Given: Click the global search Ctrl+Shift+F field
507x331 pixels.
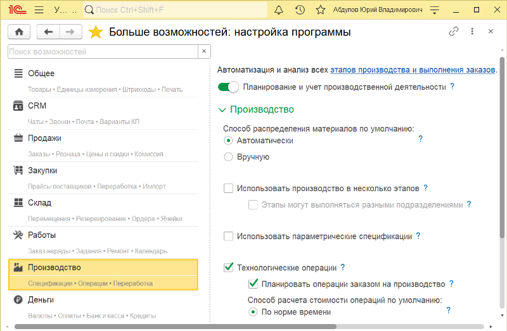Looking at the screenshot, I should (x=176, y=9).
